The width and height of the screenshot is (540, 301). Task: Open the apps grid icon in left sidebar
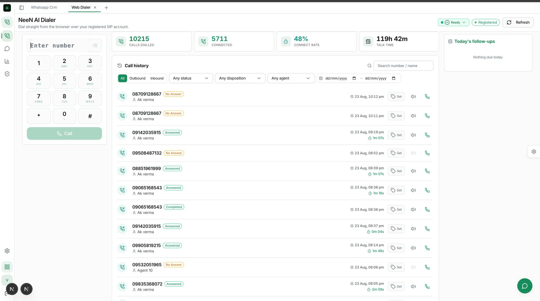7,267
